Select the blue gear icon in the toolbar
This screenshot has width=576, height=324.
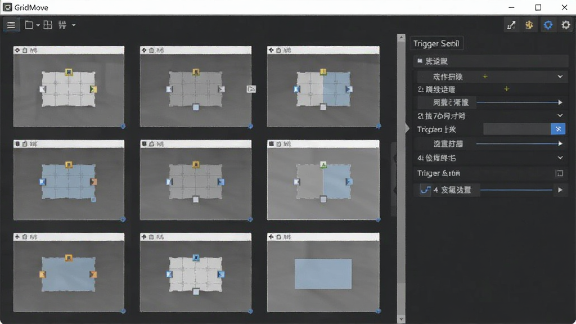[548, 25]
